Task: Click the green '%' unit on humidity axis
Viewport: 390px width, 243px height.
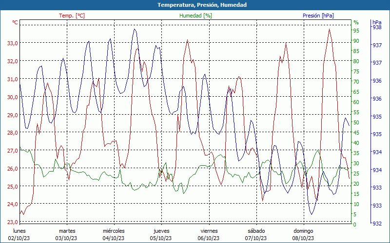Action: (x=356, y=22)
